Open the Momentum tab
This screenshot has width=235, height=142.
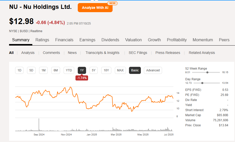203,40
